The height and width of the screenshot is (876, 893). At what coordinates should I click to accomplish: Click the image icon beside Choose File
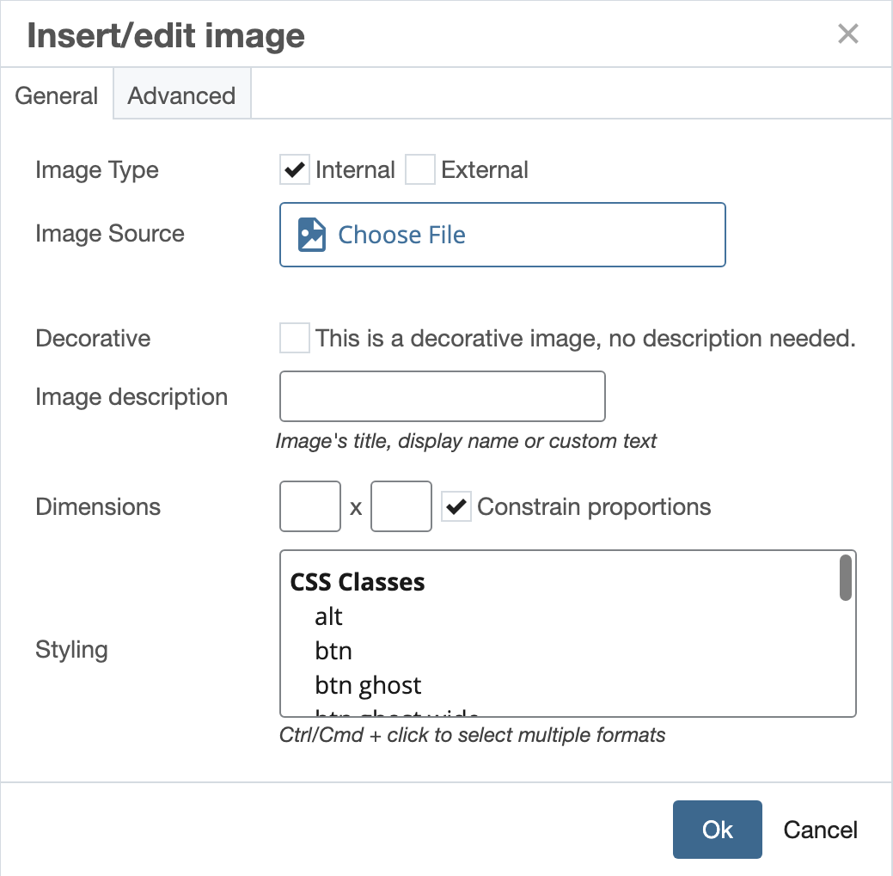click(312, 235)
